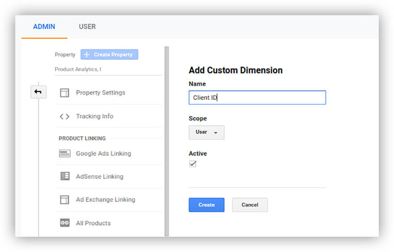
Task: Switch to the USER tab
Action: (x=87, y=27)
